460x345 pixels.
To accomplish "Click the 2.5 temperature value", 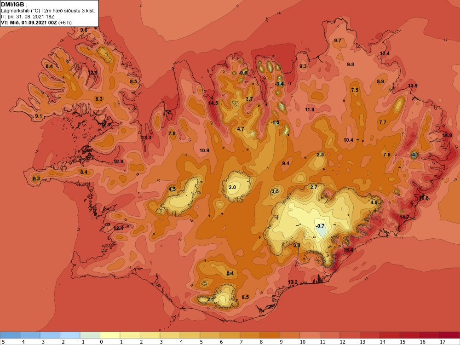I will tap(320, 154).
